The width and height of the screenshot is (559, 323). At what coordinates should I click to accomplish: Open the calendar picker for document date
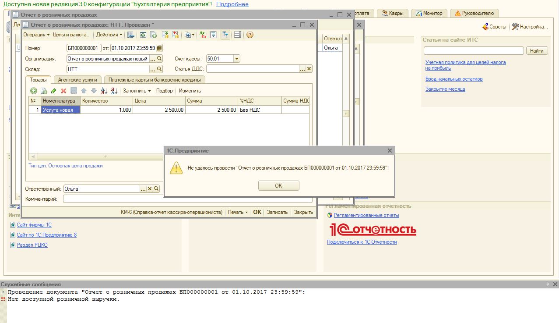pyautogui.click(x=159, y=48)
